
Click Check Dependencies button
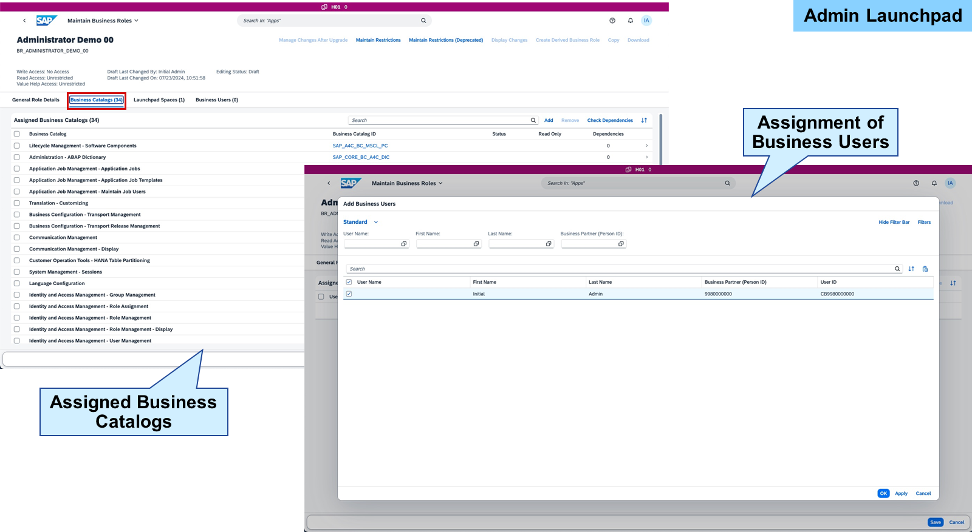[x=610, y=120]
